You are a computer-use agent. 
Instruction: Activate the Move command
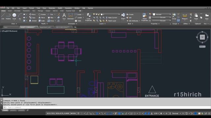[32, 14]
